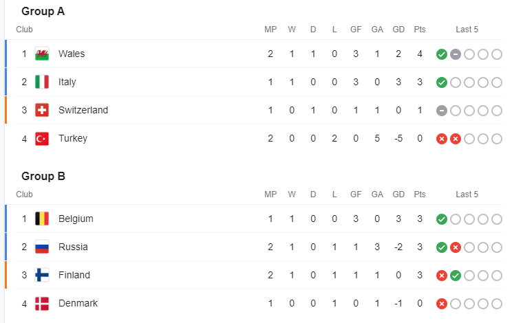Viewport: 512px width, 323px height.
Task: Click the Finland flag icon
Action: click(x=42, y=275)
